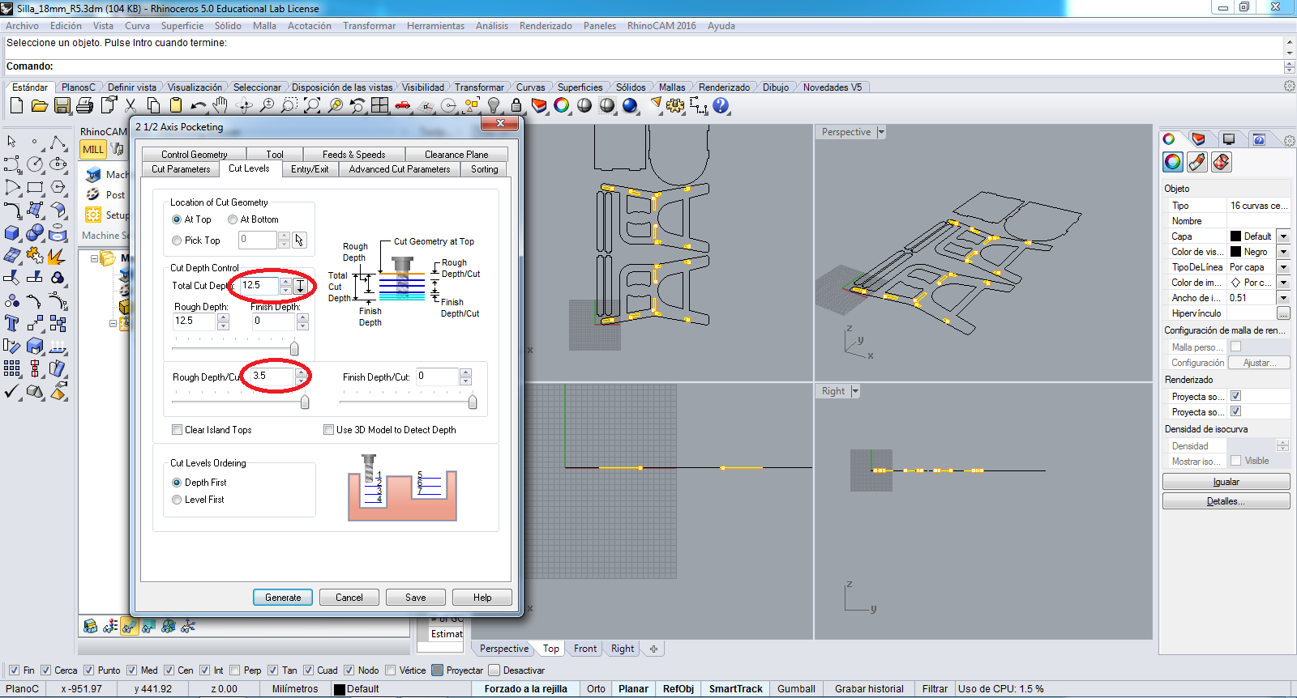Screen dimensions: 1297x698
Task: Click the blue Render sphere icon
Action: [630, 105]
